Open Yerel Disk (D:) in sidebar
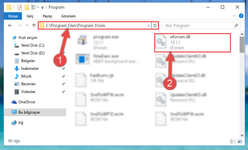Image resolution: width=248 pixels, height=150 pixels. pos(33,53)
